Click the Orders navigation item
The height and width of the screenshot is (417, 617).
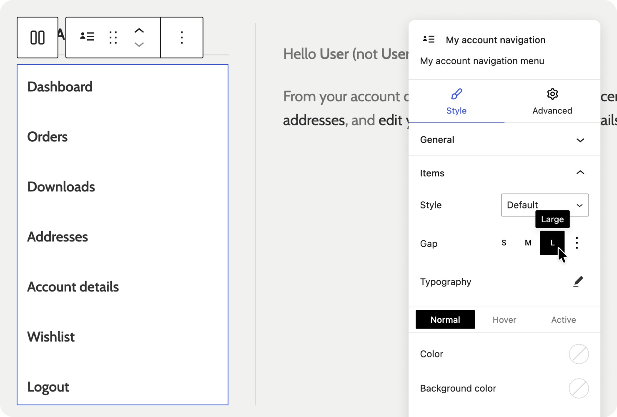coord(48,137)
